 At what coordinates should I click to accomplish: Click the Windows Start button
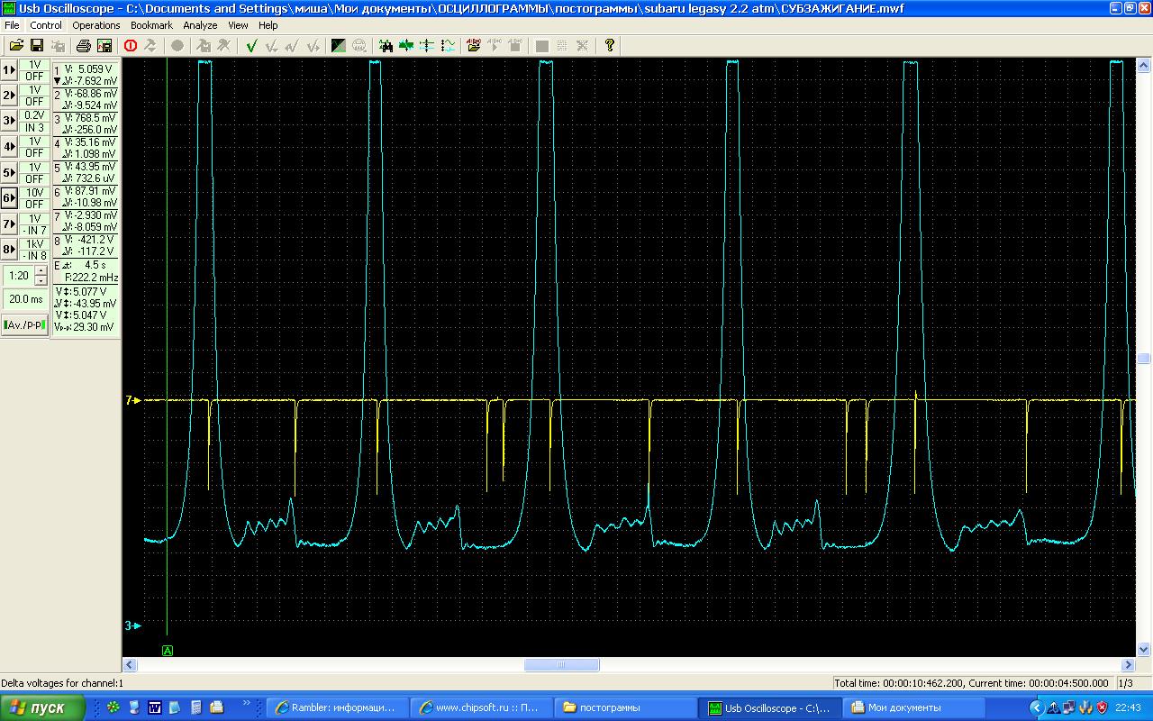(43, 707)
